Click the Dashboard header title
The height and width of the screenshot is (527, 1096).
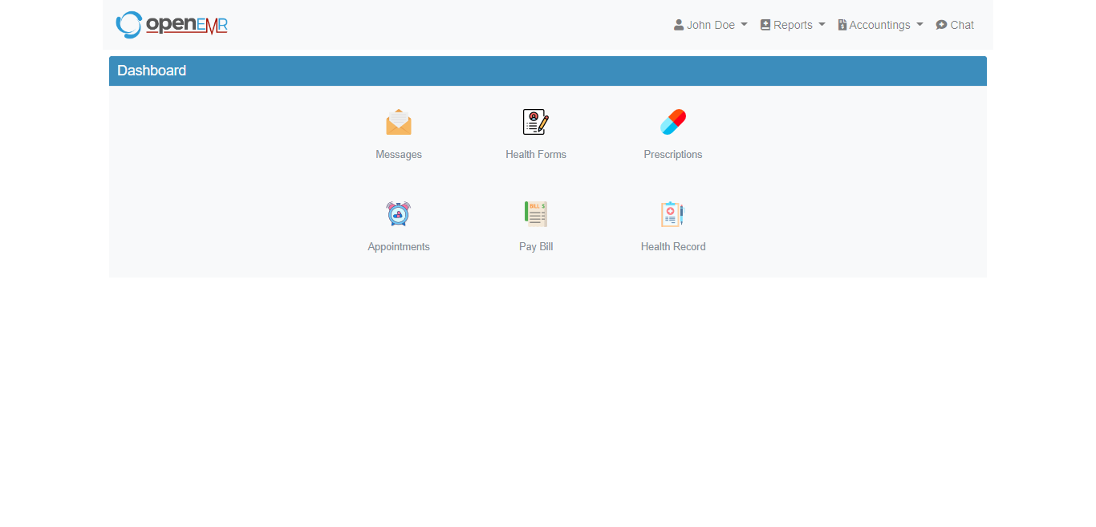coord(152,71)
